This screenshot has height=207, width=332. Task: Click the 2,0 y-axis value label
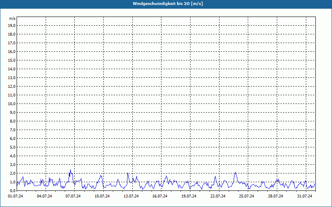coord(12,173)
